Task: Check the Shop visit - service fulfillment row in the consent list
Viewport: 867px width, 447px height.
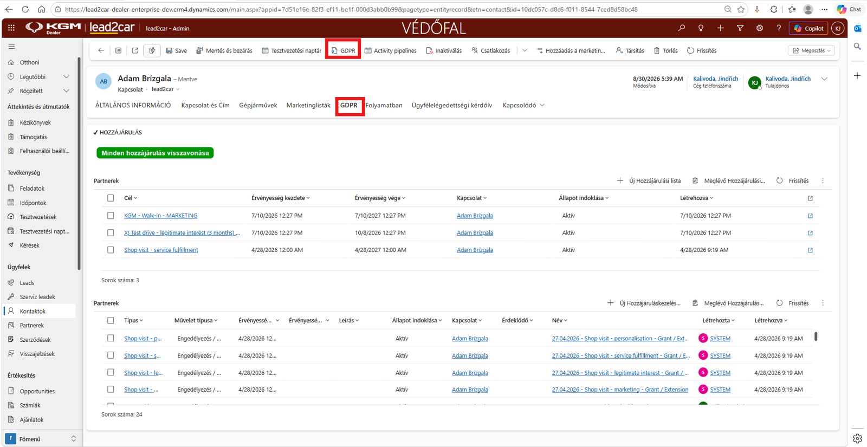Action: tap(111, 250)
